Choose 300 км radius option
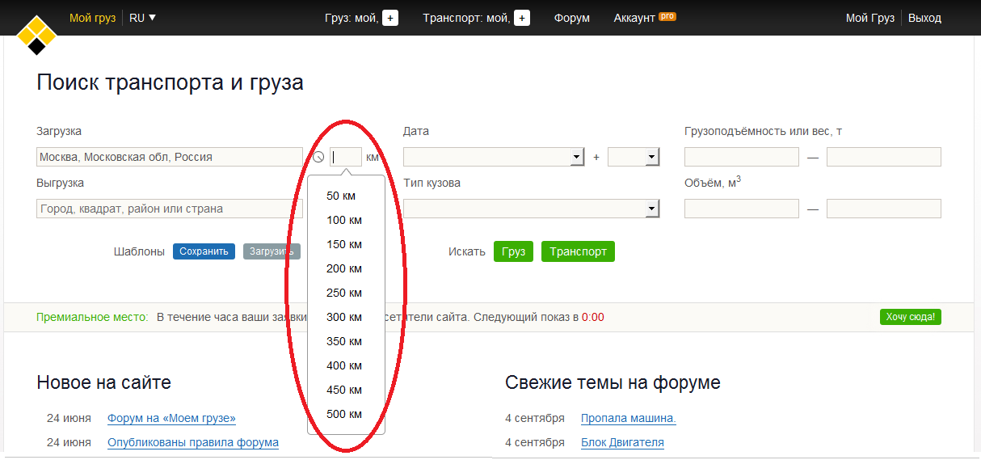Viewport: 981px width, 460px height. point(344,317)
